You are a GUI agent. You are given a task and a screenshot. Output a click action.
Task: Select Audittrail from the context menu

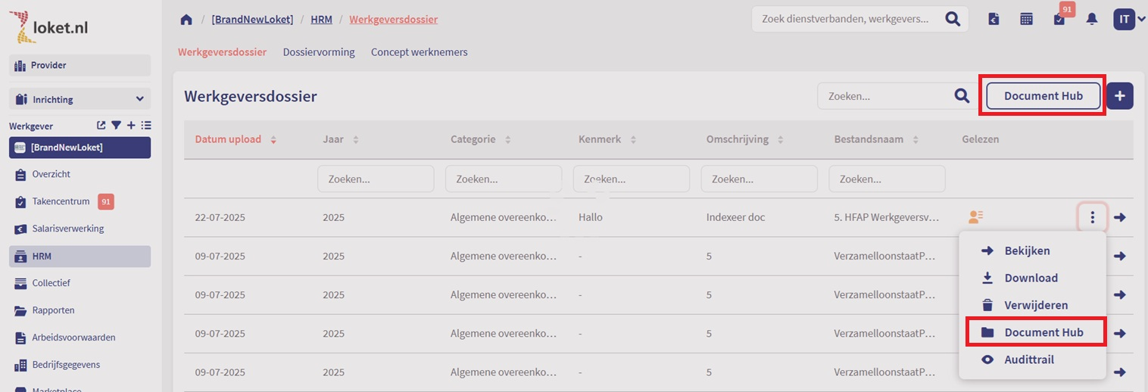[1028, 360]
